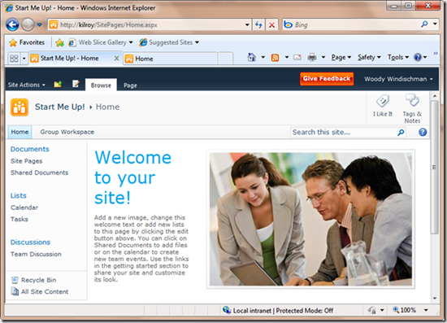Switch to the Start Me Up! - Home tab

tap(71, 59)
